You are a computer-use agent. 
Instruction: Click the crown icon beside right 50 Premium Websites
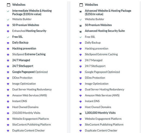pos(80,26)
